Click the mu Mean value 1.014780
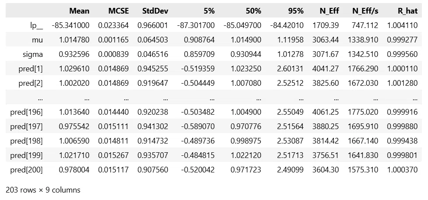 [x=74, y=40]
